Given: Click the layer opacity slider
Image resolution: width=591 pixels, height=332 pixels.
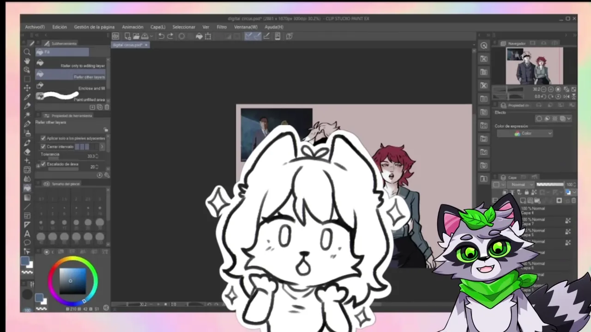Looking at the screenshot, I should click(550, 184).
